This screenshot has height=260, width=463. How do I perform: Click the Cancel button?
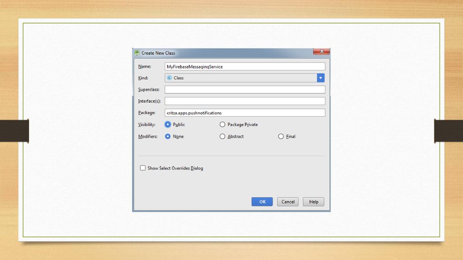288,202
